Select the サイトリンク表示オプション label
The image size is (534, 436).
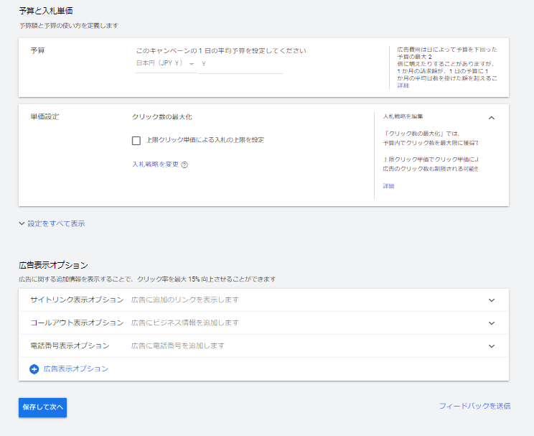click(77, 300)
